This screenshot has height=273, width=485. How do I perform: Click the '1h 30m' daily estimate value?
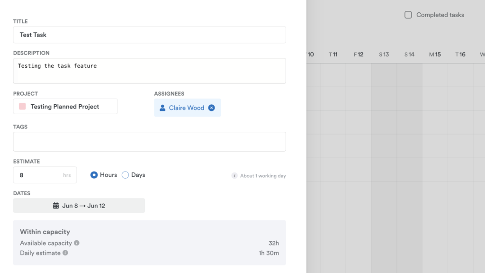(x=269, y=253)
